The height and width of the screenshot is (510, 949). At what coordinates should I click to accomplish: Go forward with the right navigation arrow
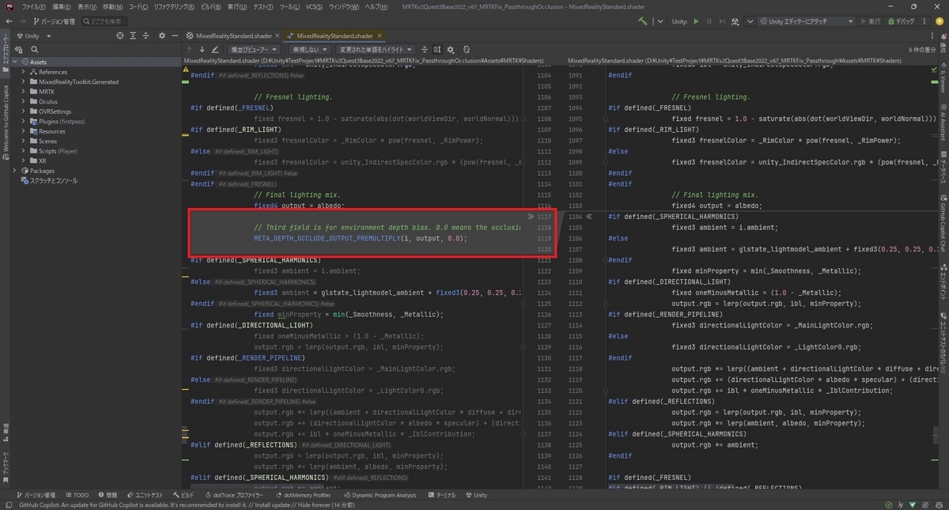(x=23, y=21)
